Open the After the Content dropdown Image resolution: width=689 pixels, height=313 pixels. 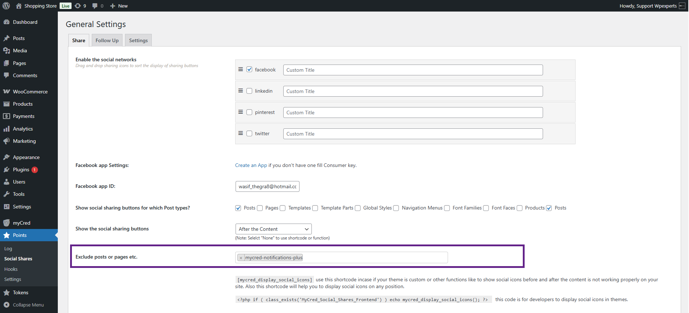273,229
